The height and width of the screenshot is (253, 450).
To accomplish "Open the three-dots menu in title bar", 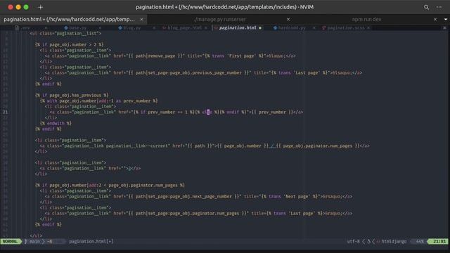I will tap(439, 7).
